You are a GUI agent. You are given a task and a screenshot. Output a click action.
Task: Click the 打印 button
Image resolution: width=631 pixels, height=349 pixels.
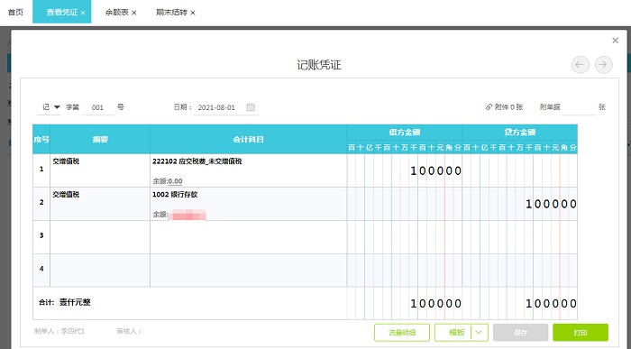point(581,333)
